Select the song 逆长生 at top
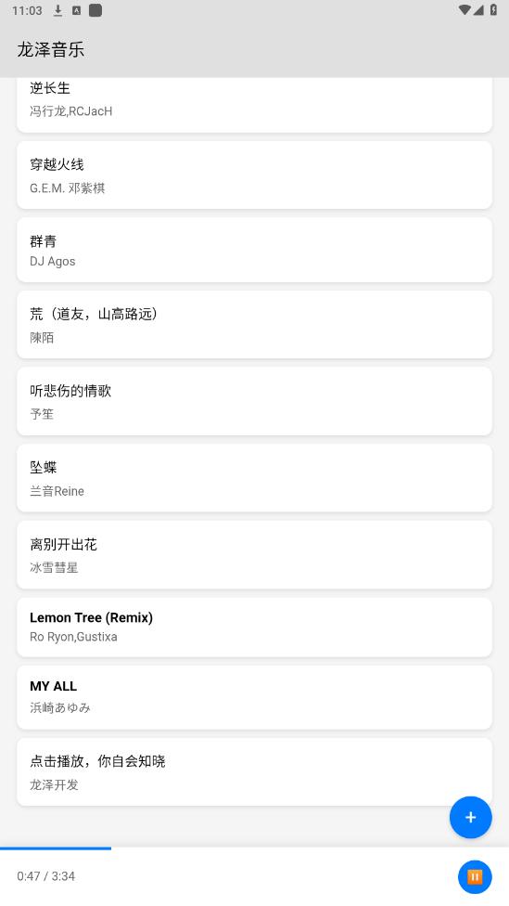The height and width of the screenshot is (906, 509). (x=254, y=105)
